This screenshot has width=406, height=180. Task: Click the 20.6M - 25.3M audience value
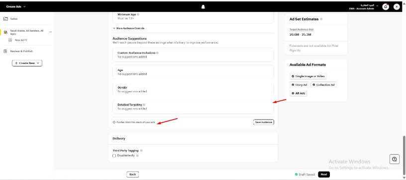click(301, 35)
